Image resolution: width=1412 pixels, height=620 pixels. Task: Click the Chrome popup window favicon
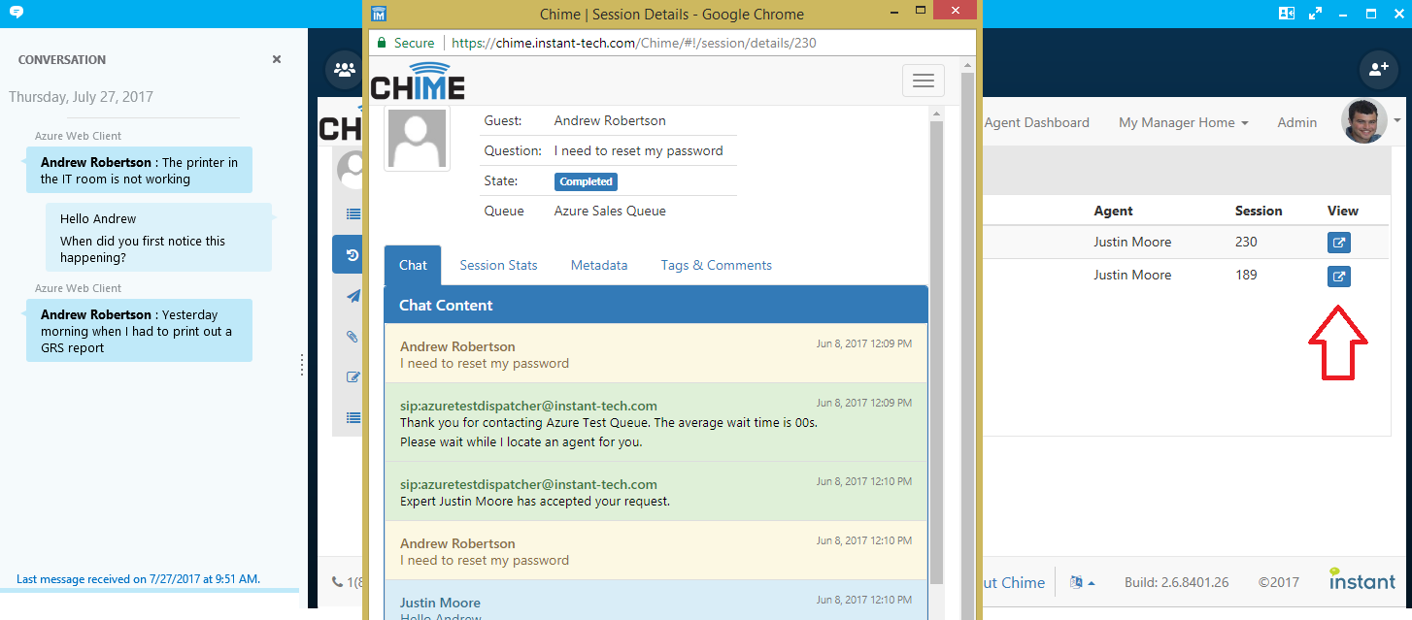379,14
